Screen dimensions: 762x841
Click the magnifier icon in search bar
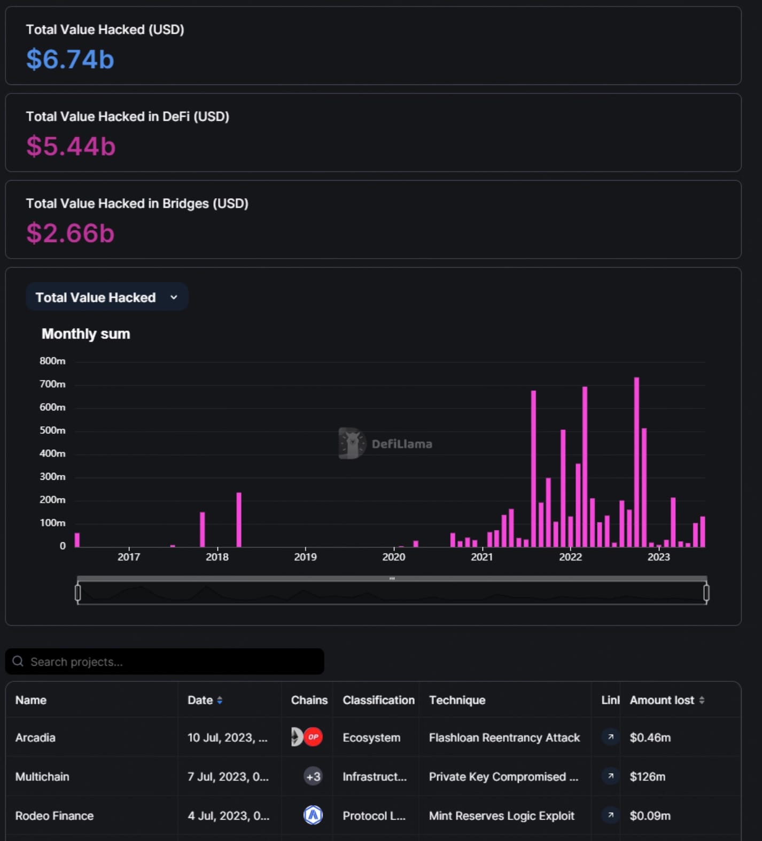point(18,661)
